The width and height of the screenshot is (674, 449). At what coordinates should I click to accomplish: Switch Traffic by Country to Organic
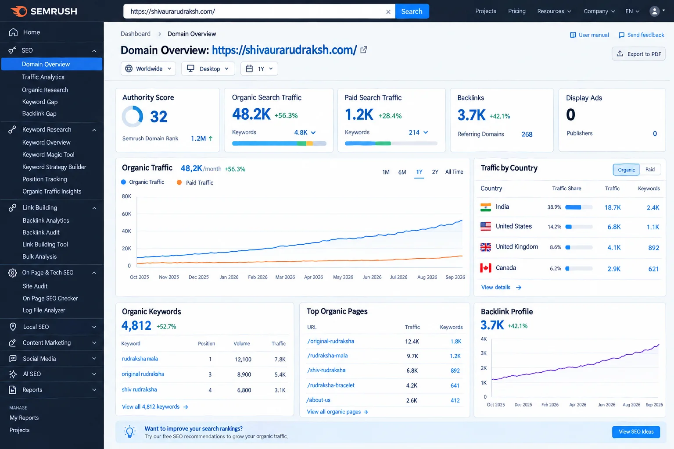(x=626, y=170)
